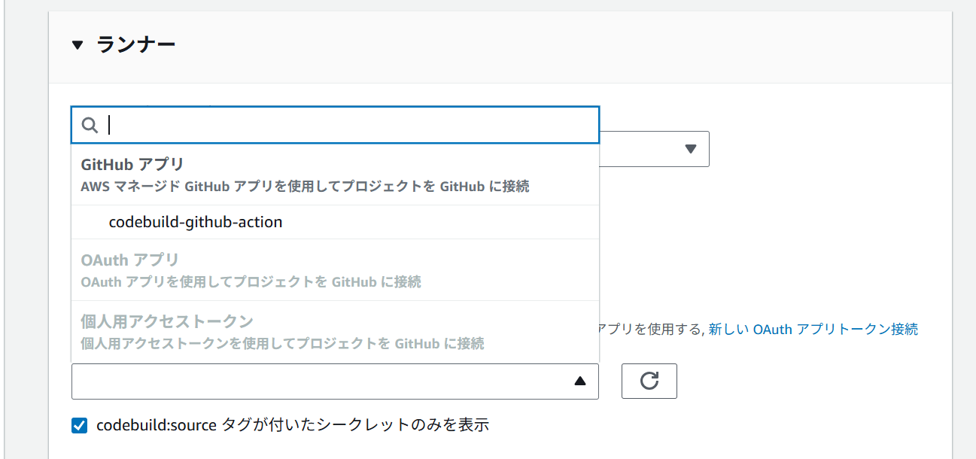
Task: Open the partially hidden dropdown's down arrow
Action: coord(691,149)
